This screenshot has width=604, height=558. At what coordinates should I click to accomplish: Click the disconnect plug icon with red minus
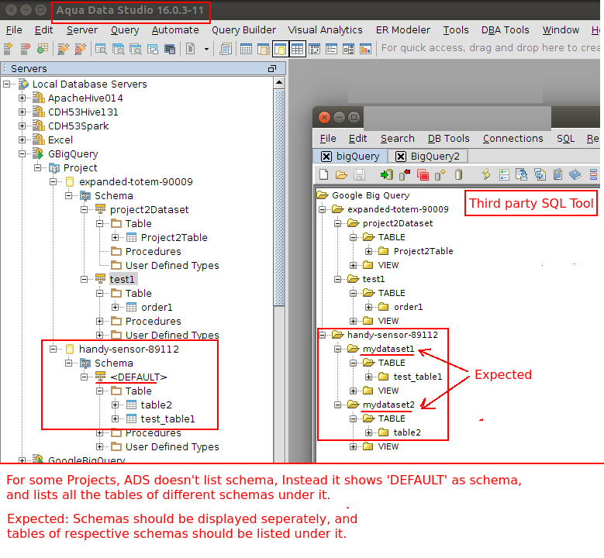pos(81,49)
